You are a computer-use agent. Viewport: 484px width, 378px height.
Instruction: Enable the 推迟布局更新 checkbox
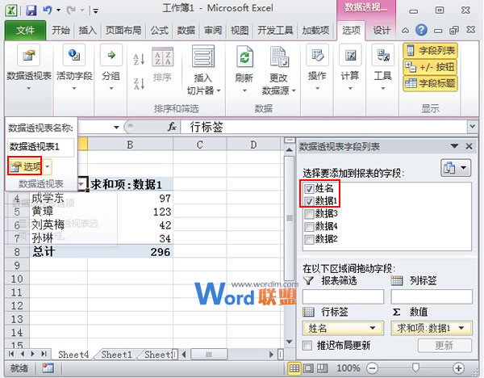307,345
